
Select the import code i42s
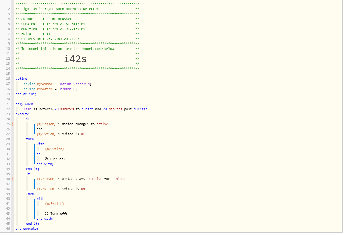pyautogui.click(x=75, y=59)
